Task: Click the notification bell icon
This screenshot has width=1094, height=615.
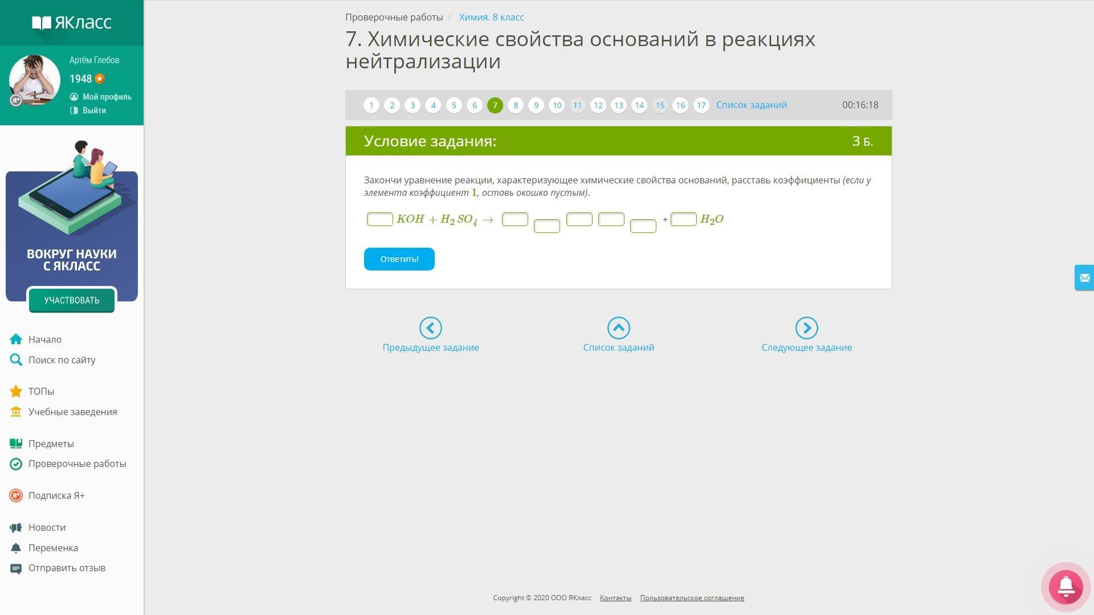Action: (x=1066, y=586)
